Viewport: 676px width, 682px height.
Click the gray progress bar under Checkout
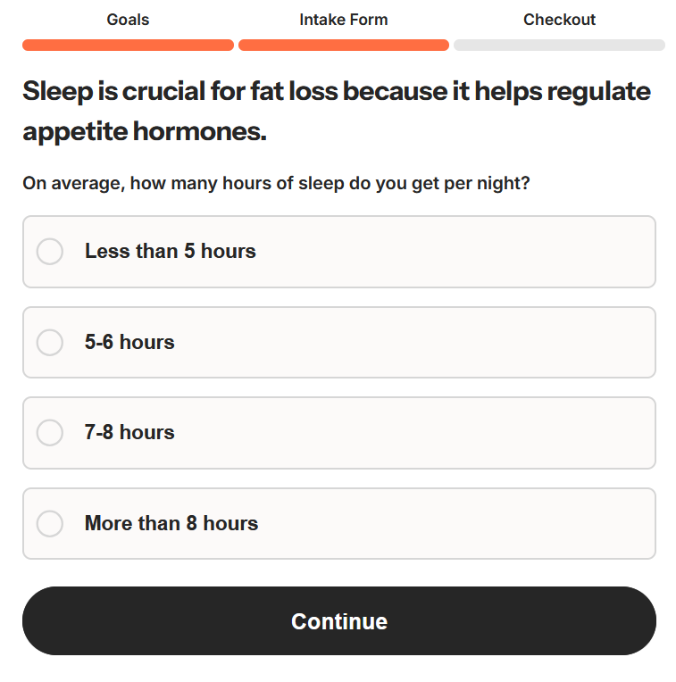(x=559, y=46)
